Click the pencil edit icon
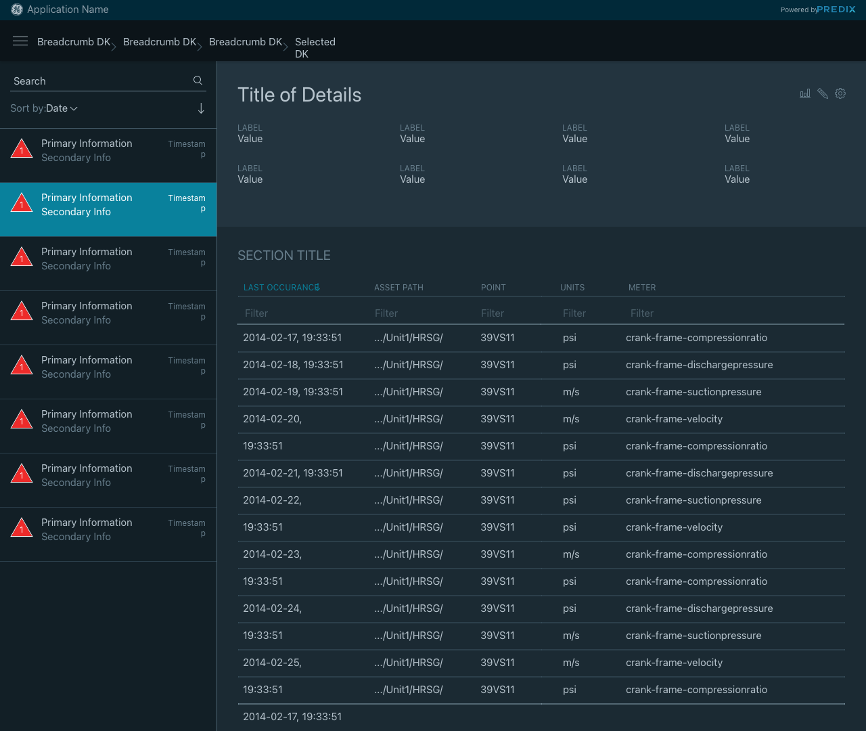 click(x=823, y=94)
